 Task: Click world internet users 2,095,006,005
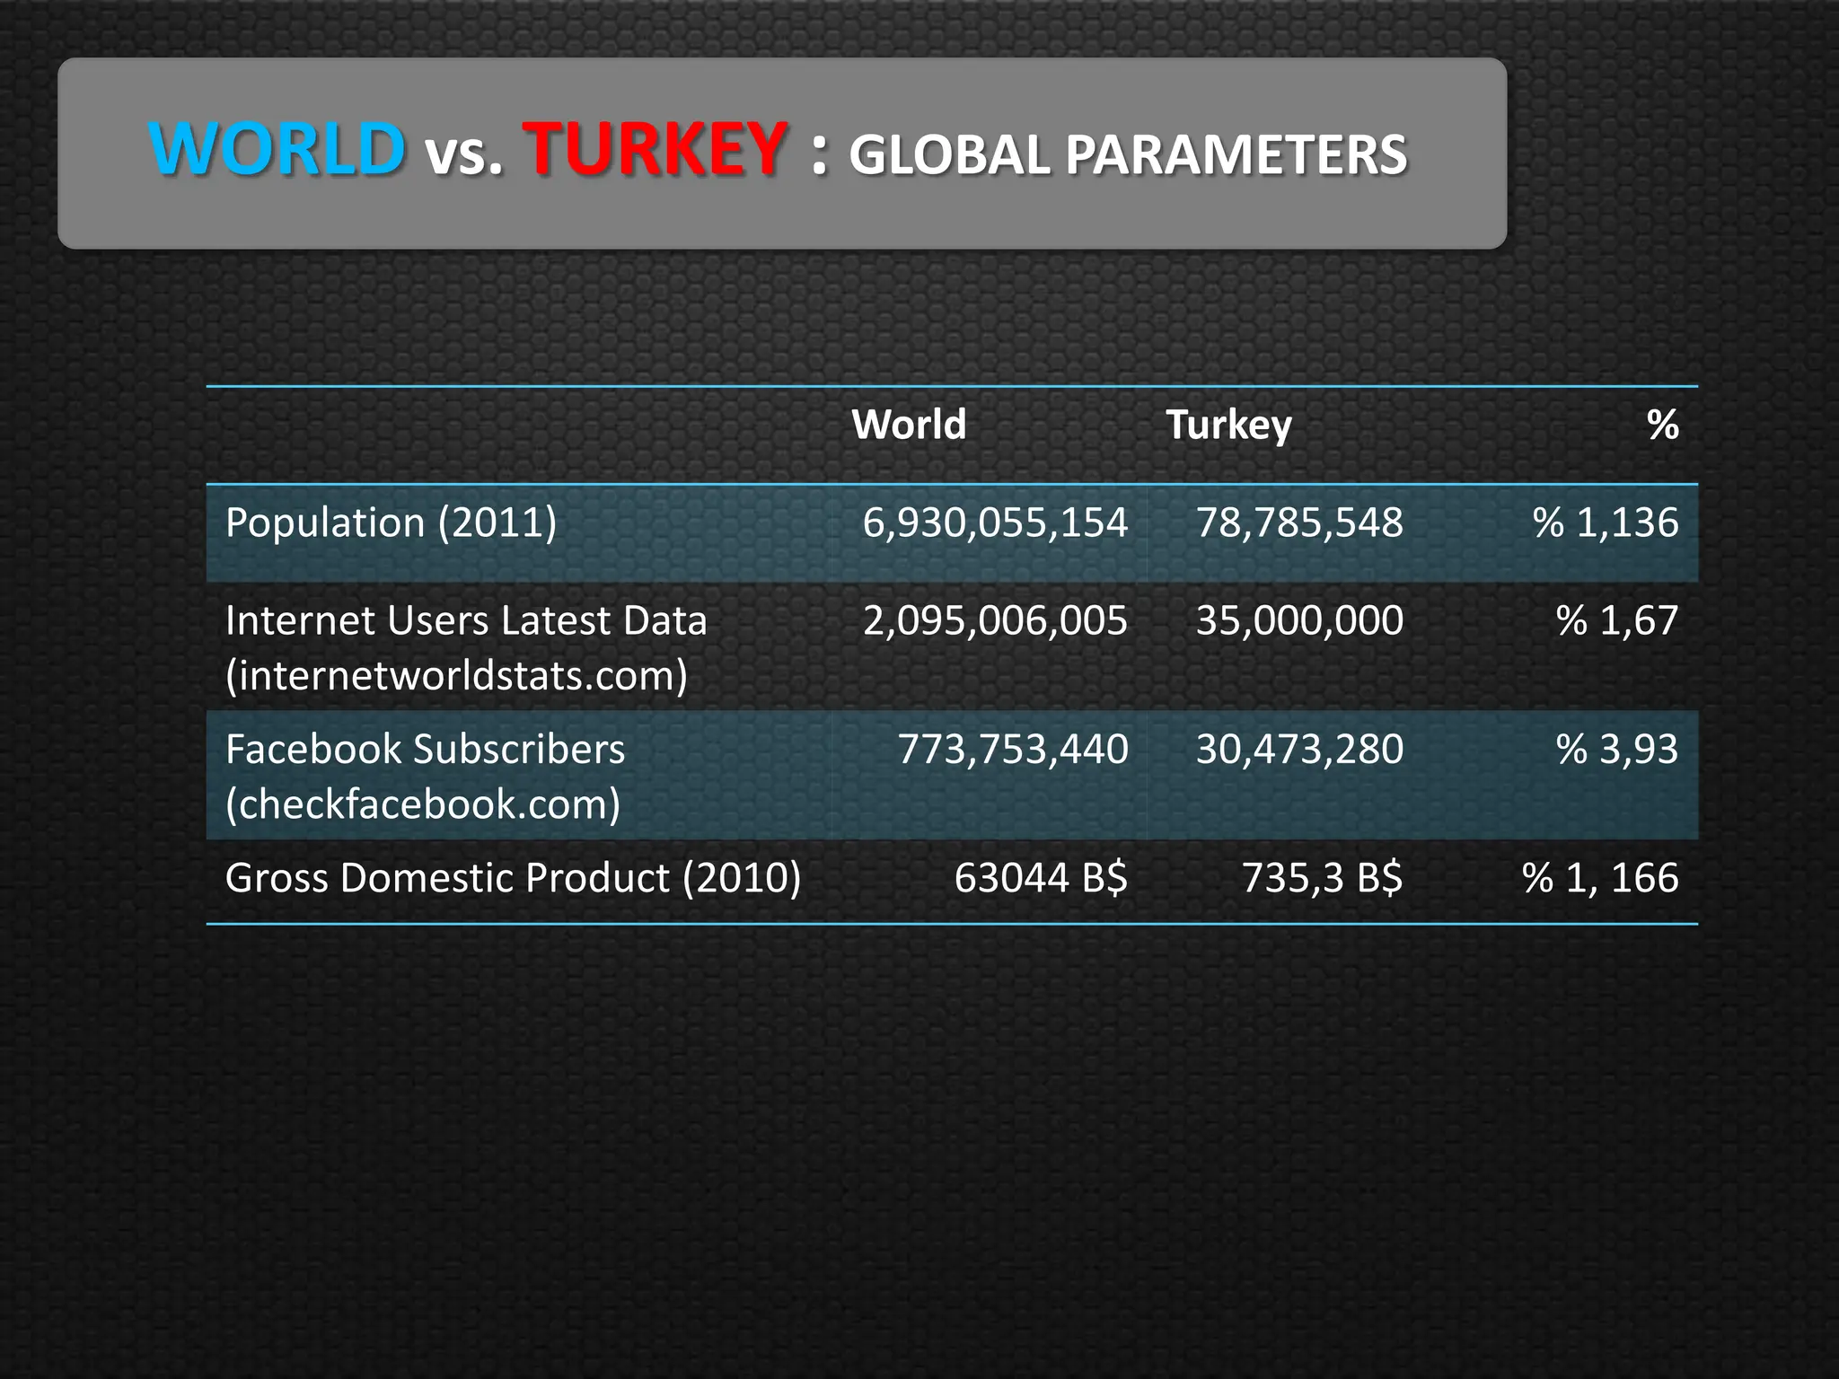coord(995,620)
